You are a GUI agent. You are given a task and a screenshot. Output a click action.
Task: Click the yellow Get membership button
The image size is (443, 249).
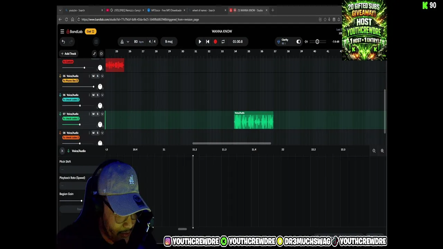[91, 31]
